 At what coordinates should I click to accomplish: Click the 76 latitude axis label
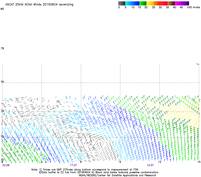click(2, 82)
